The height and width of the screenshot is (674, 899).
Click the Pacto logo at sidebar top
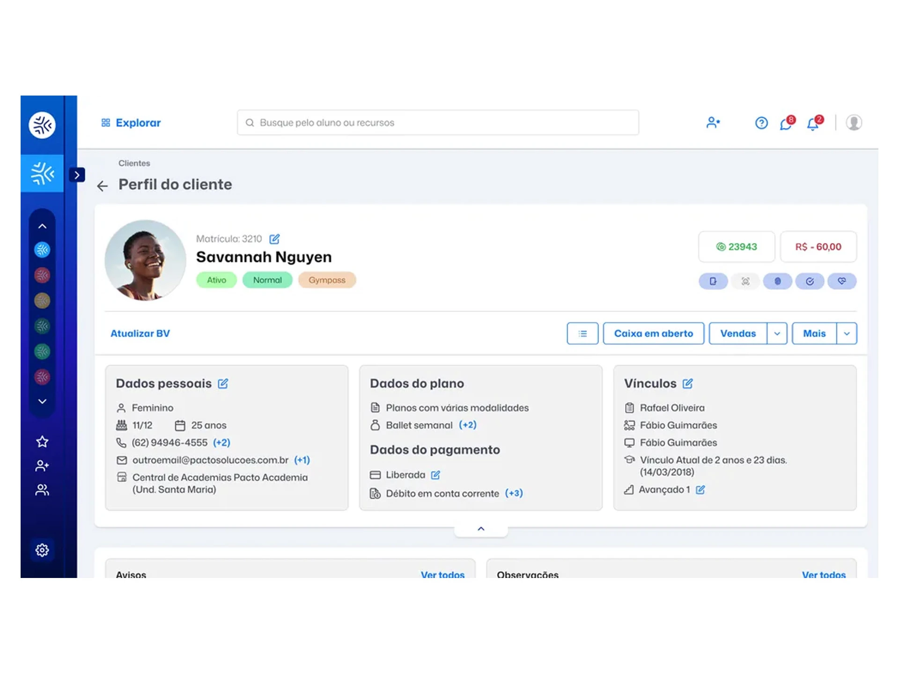click(42, 125)
